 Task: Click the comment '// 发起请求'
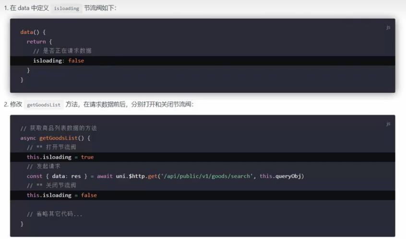pyautogui.click(x=44, y=166)
